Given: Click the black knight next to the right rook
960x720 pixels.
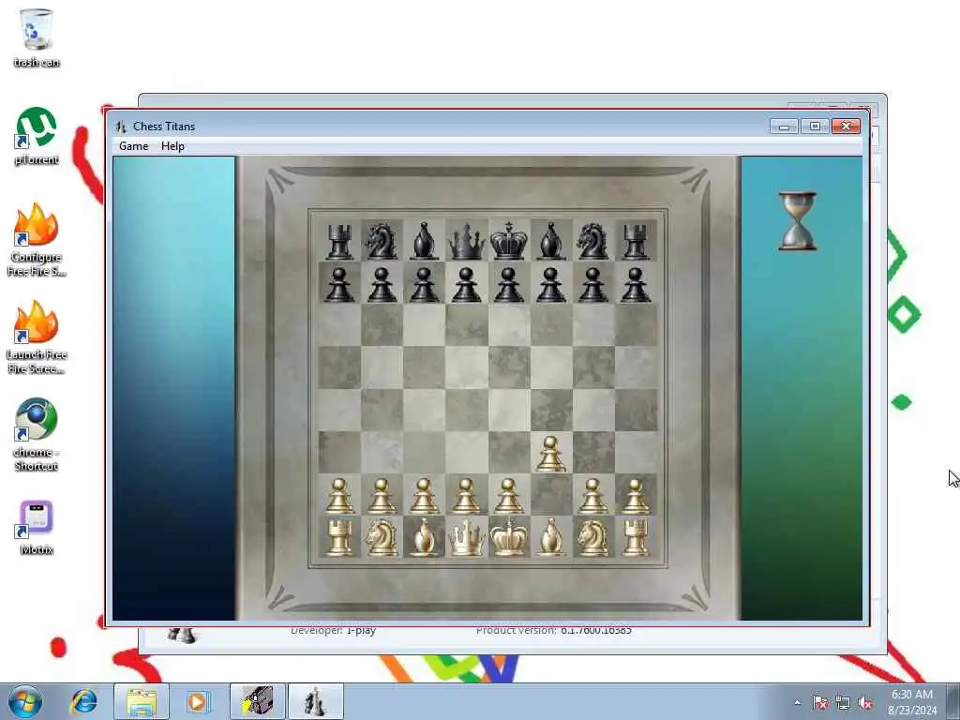Looking at the screenshot, I should 593,242.
